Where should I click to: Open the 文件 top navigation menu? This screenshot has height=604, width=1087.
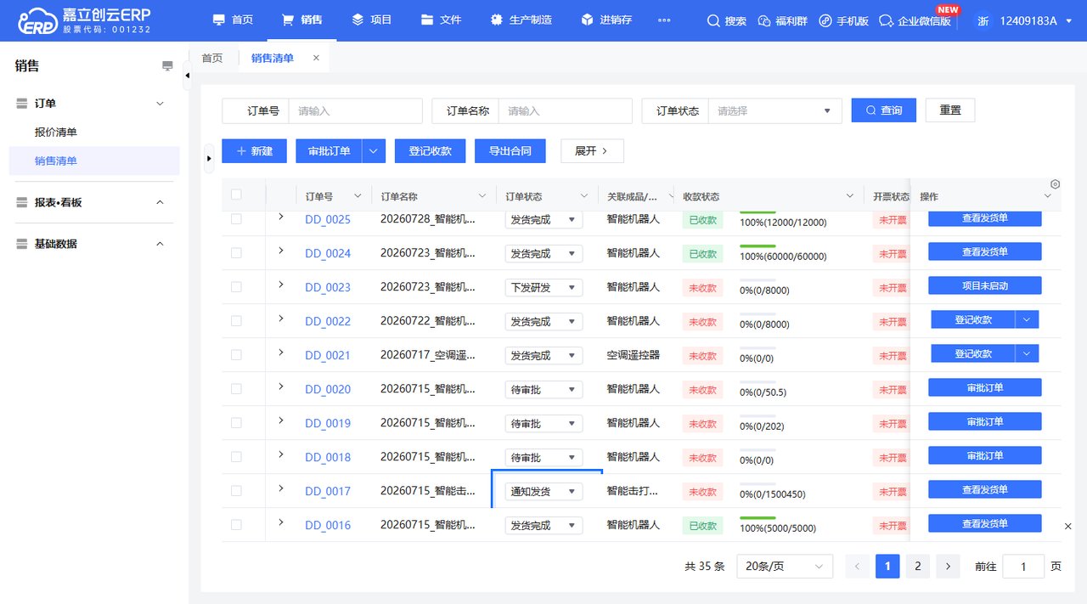[x=441, y=20]
